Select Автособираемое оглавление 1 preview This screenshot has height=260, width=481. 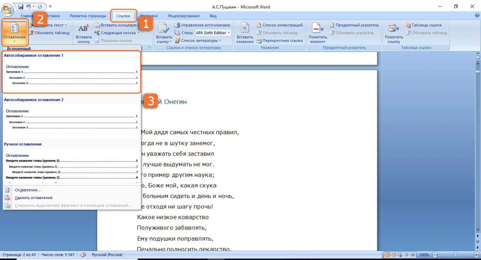coord(71,72)
